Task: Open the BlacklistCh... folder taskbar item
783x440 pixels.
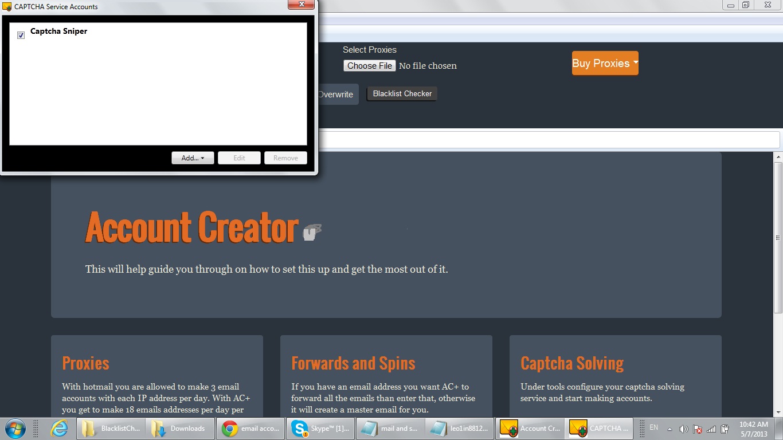Action: click(111, 429)
